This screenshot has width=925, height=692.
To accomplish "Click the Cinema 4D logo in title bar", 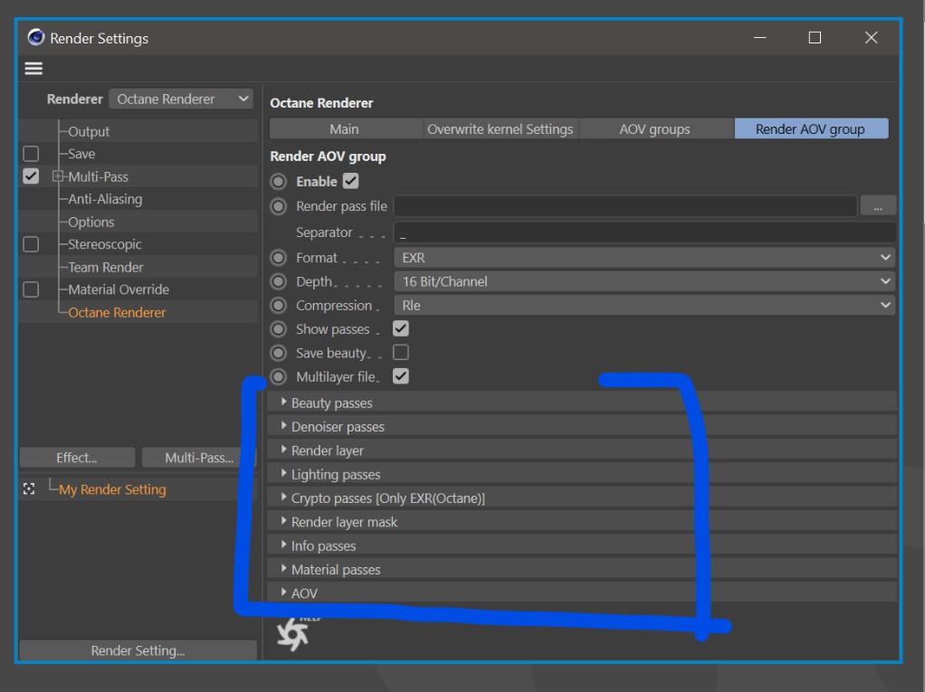I will tap(36, 38).
